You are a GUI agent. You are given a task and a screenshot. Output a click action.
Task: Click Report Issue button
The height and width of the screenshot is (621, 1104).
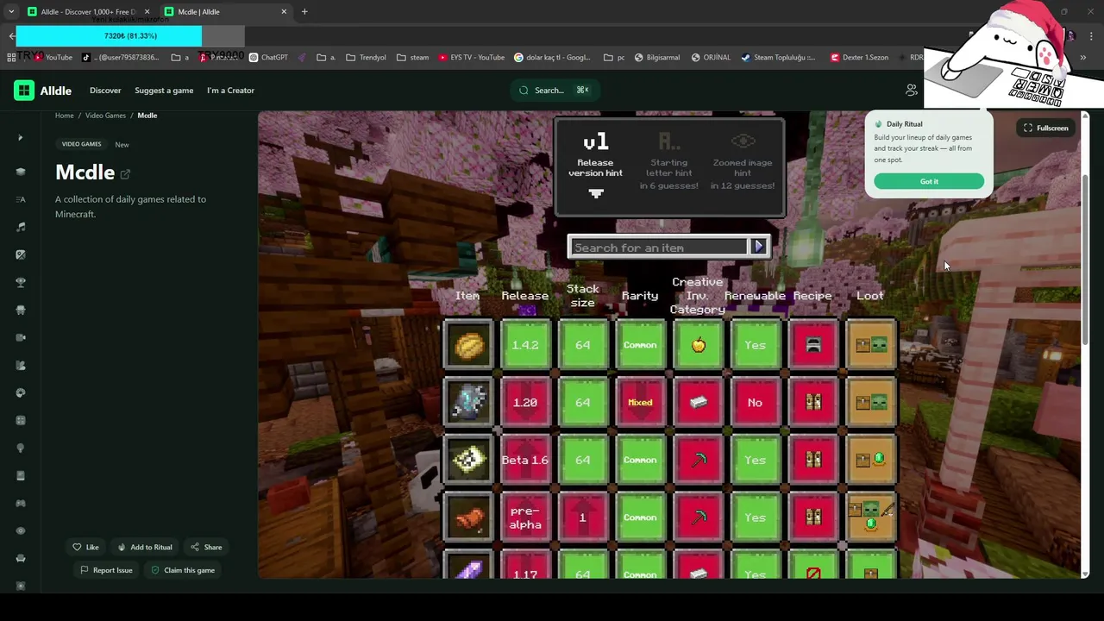106,570
